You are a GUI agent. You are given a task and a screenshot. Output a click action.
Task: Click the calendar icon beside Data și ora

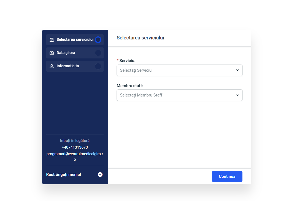point(52,53)
